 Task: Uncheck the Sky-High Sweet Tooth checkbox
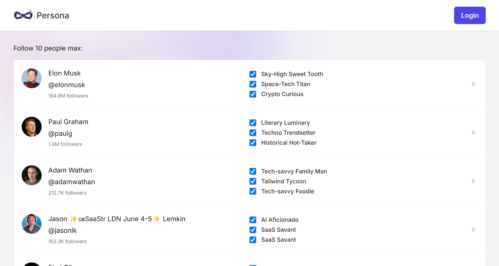253,74
